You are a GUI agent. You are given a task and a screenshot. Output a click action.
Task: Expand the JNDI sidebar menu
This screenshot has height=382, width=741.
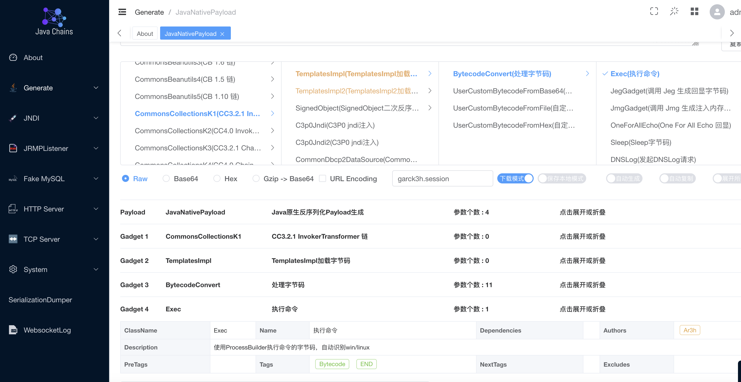(x=54, y=118)
